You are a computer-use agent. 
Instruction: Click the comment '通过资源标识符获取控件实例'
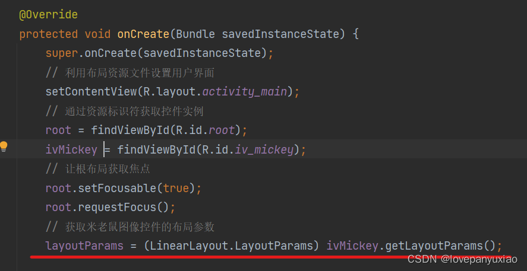tap(134, 111)
